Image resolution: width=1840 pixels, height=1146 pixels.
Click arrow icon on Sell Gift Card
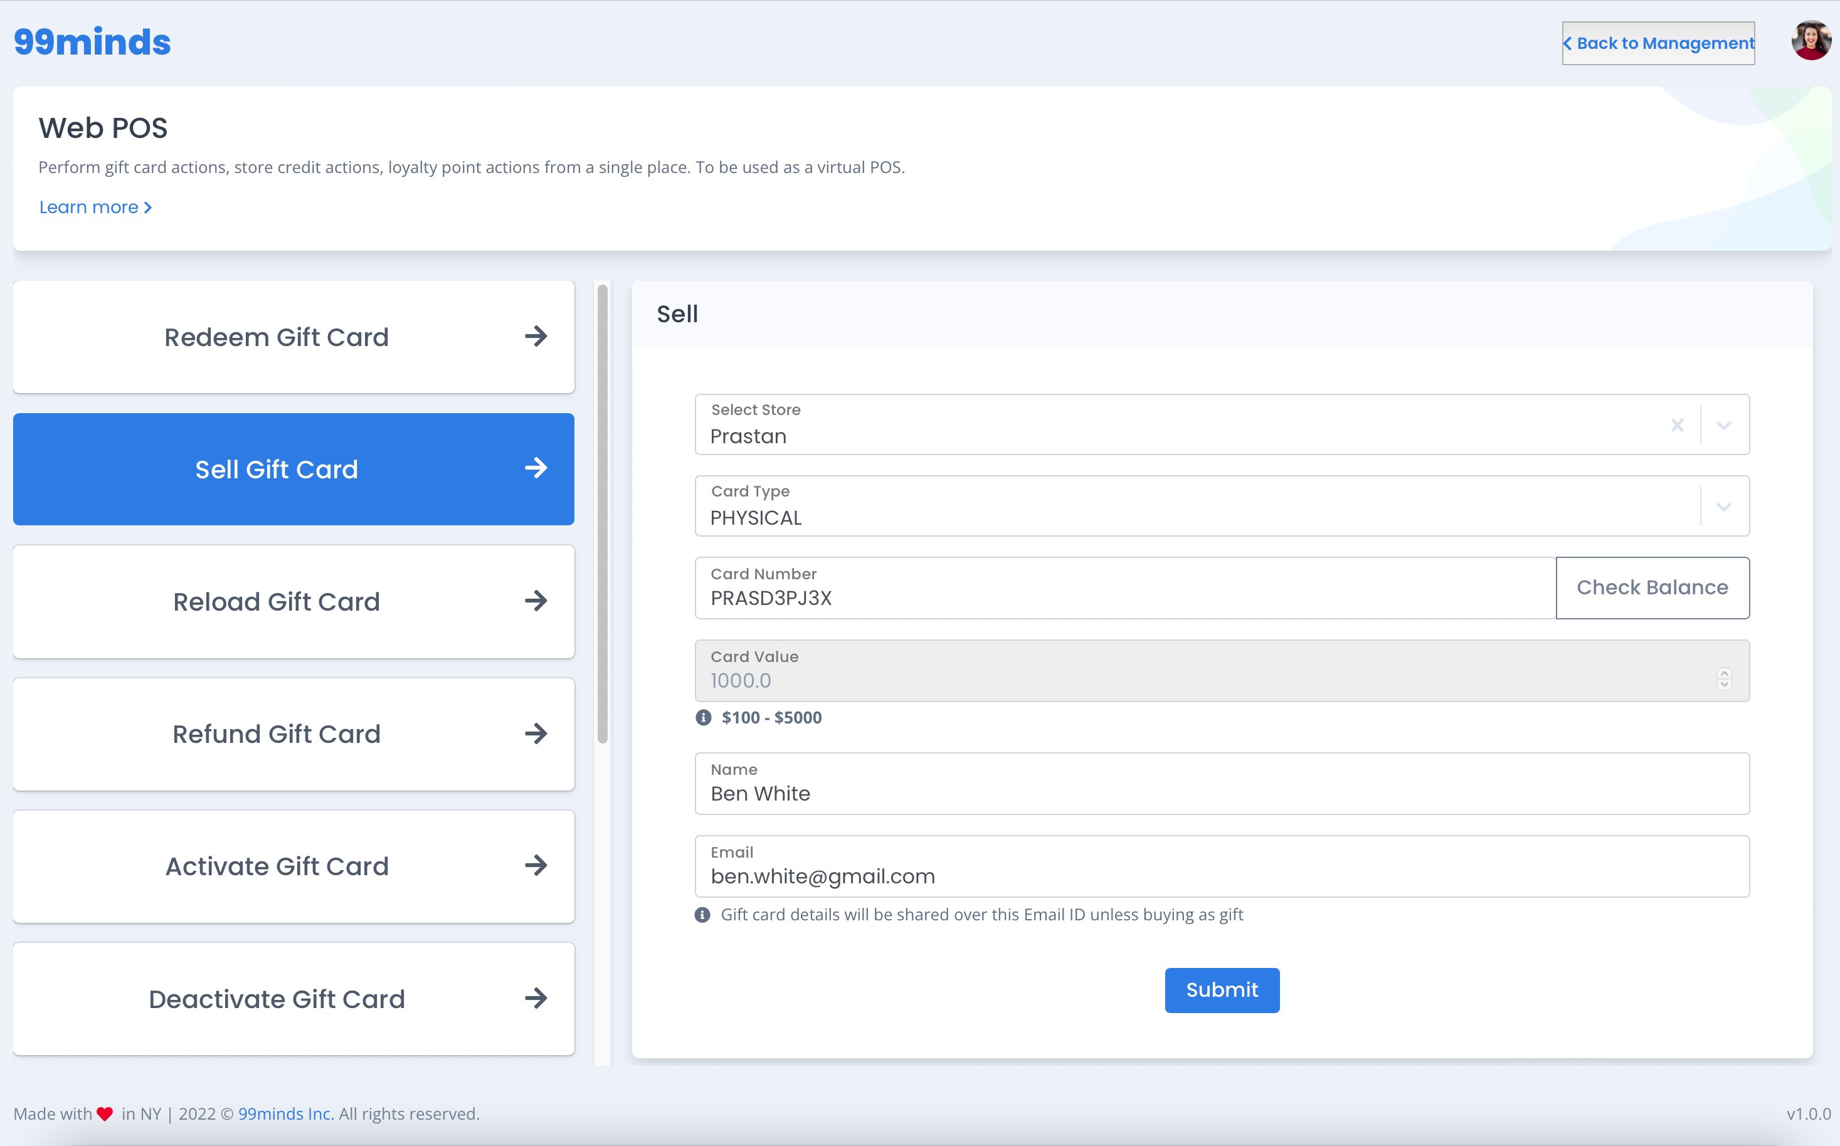pos(536,468)
